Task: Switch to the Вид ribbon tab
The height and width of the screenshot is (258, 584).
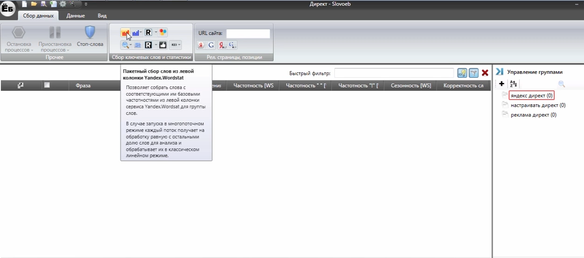Action: [102, 16]
